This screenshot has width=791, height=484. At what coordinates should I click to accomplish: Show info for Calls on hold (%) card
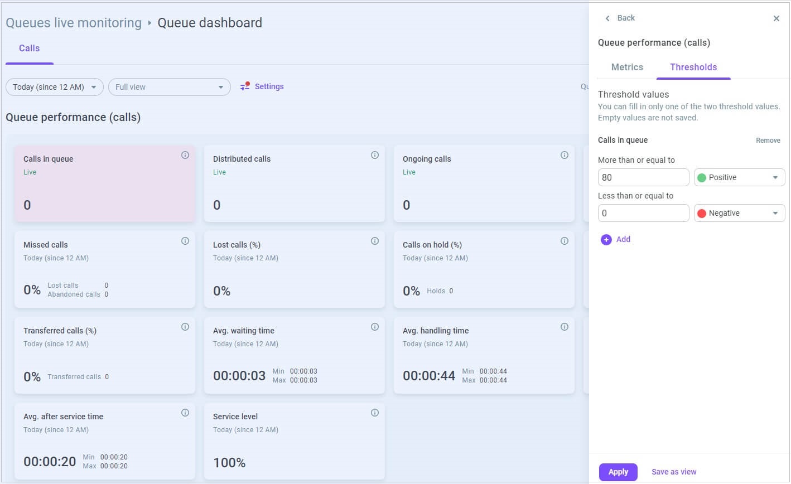click(565, 241)
